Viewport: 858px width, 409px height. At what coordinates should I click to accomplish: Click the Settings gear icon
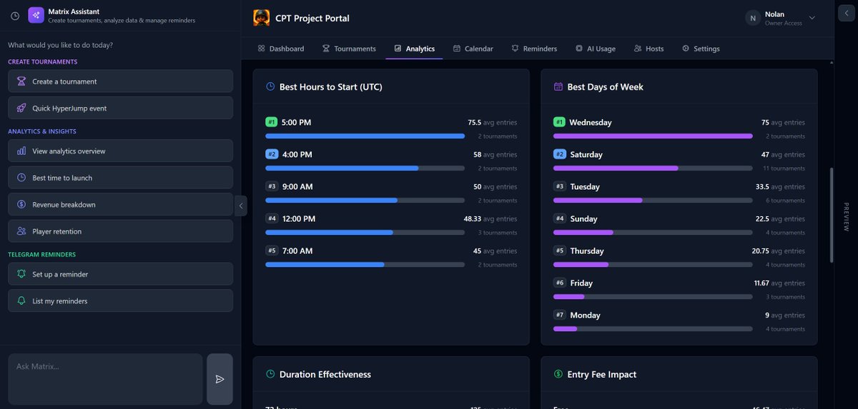tap(686, 49)
